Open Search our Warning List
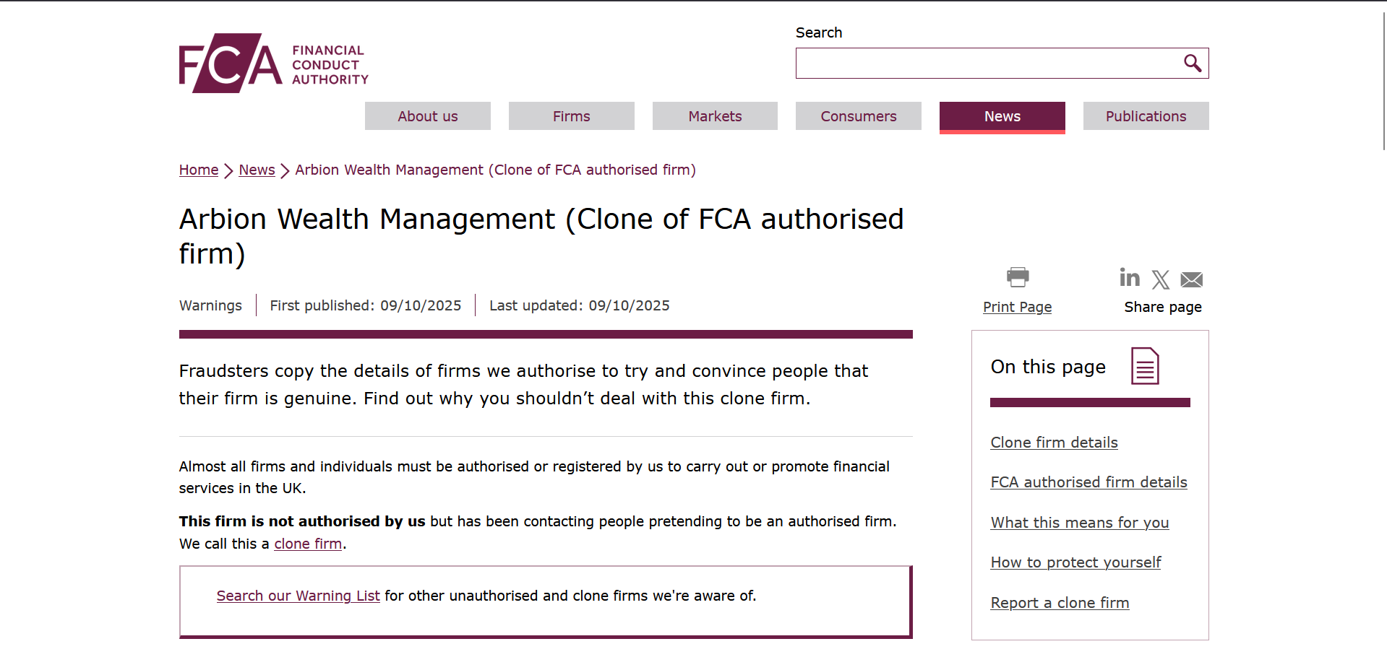 click(x=298, y=596)
